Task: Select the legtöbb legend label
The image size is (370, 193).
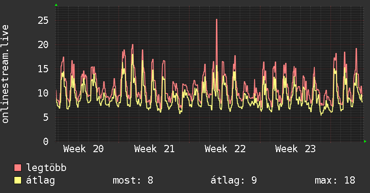Action: tap(46, 168)
